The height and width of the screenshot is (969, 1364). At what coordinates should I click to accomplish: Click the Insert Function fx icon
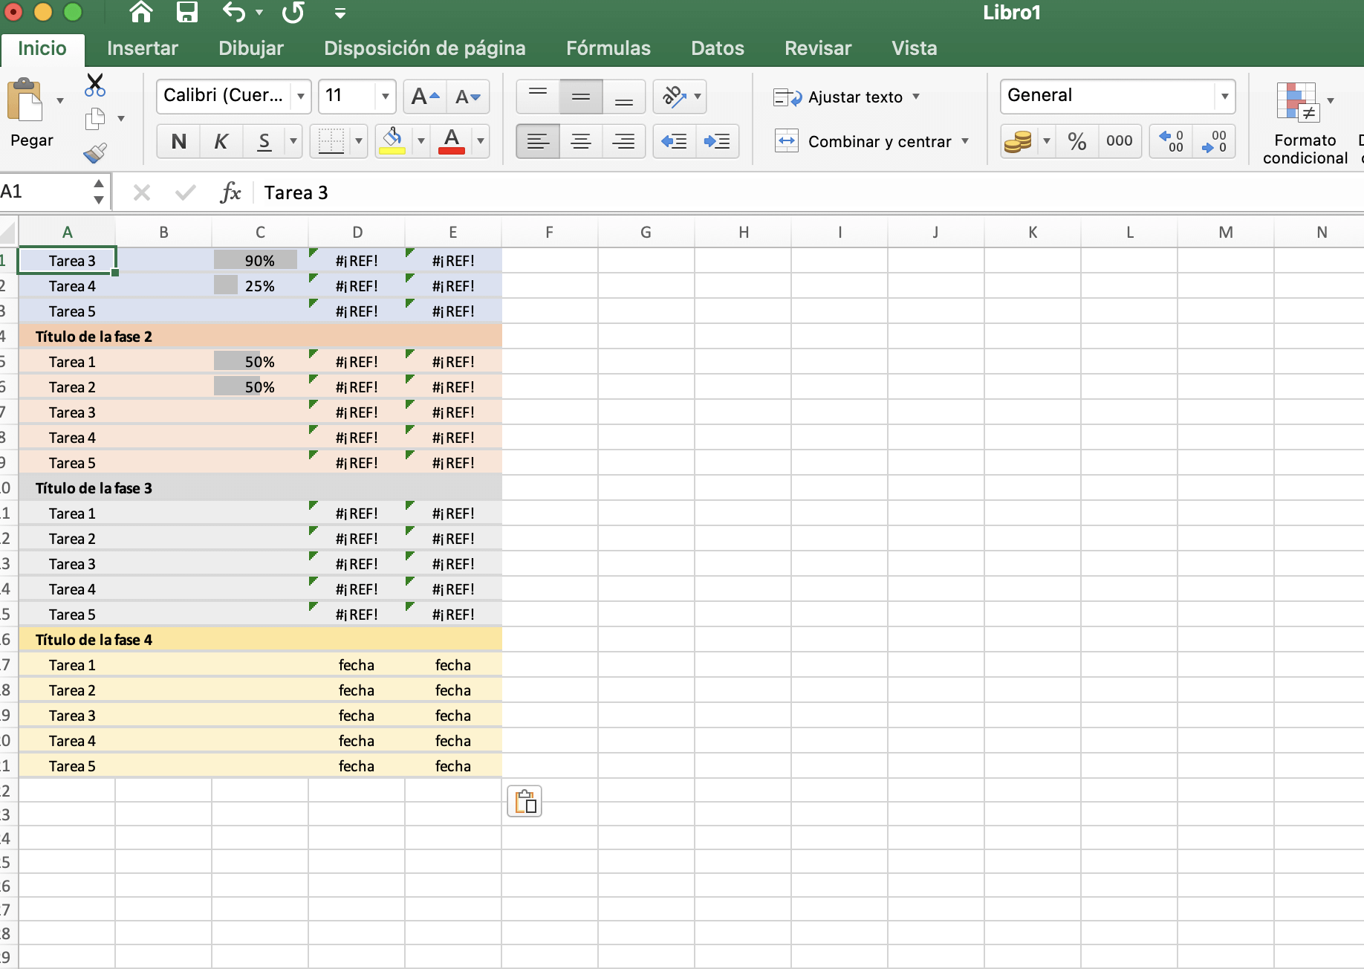click(x=230, y=192)
